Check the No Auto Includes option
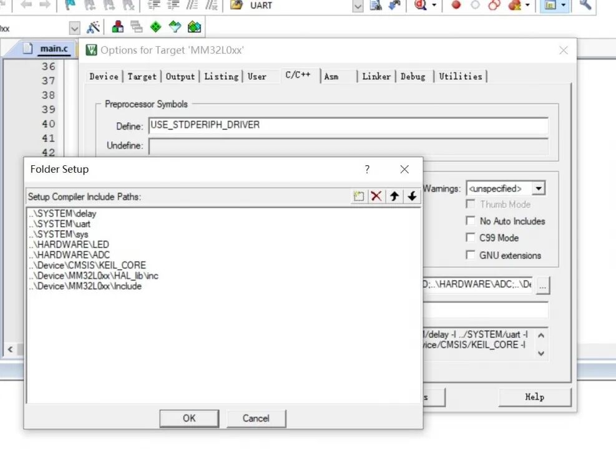Image resolution: width=616 pixels, height=449 pixels. pyautogui.click(x=471, y=221)
